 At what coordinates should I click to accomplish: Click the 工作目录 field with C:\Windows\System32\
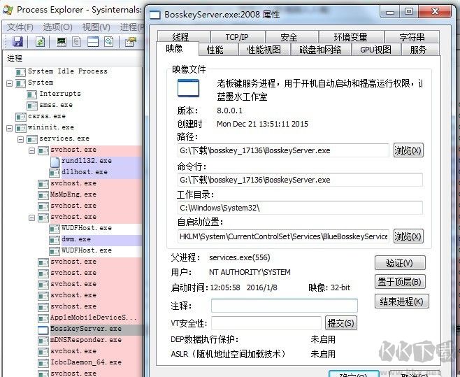[300, 208]
